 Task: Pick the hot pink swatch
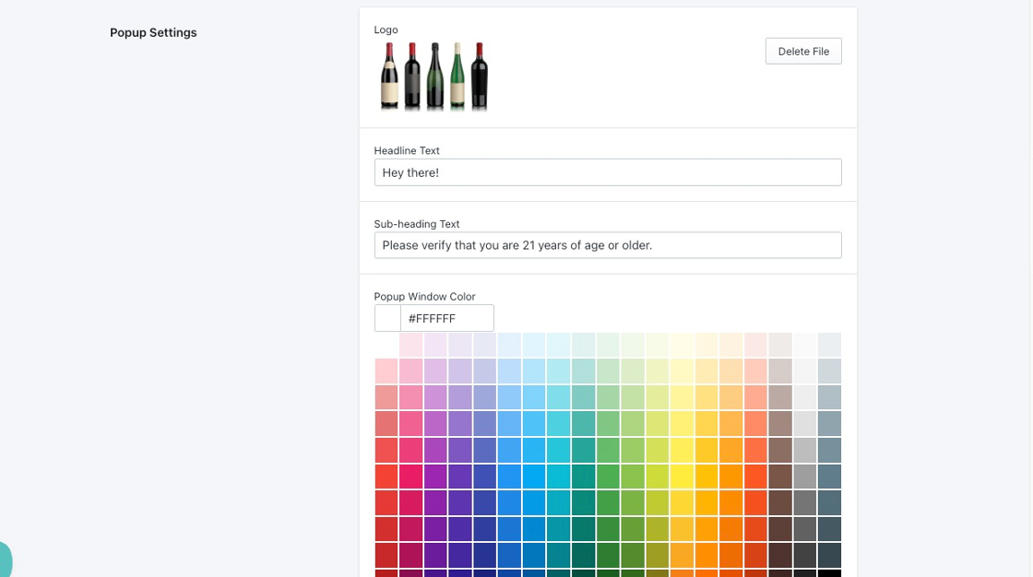click(411, 477)
